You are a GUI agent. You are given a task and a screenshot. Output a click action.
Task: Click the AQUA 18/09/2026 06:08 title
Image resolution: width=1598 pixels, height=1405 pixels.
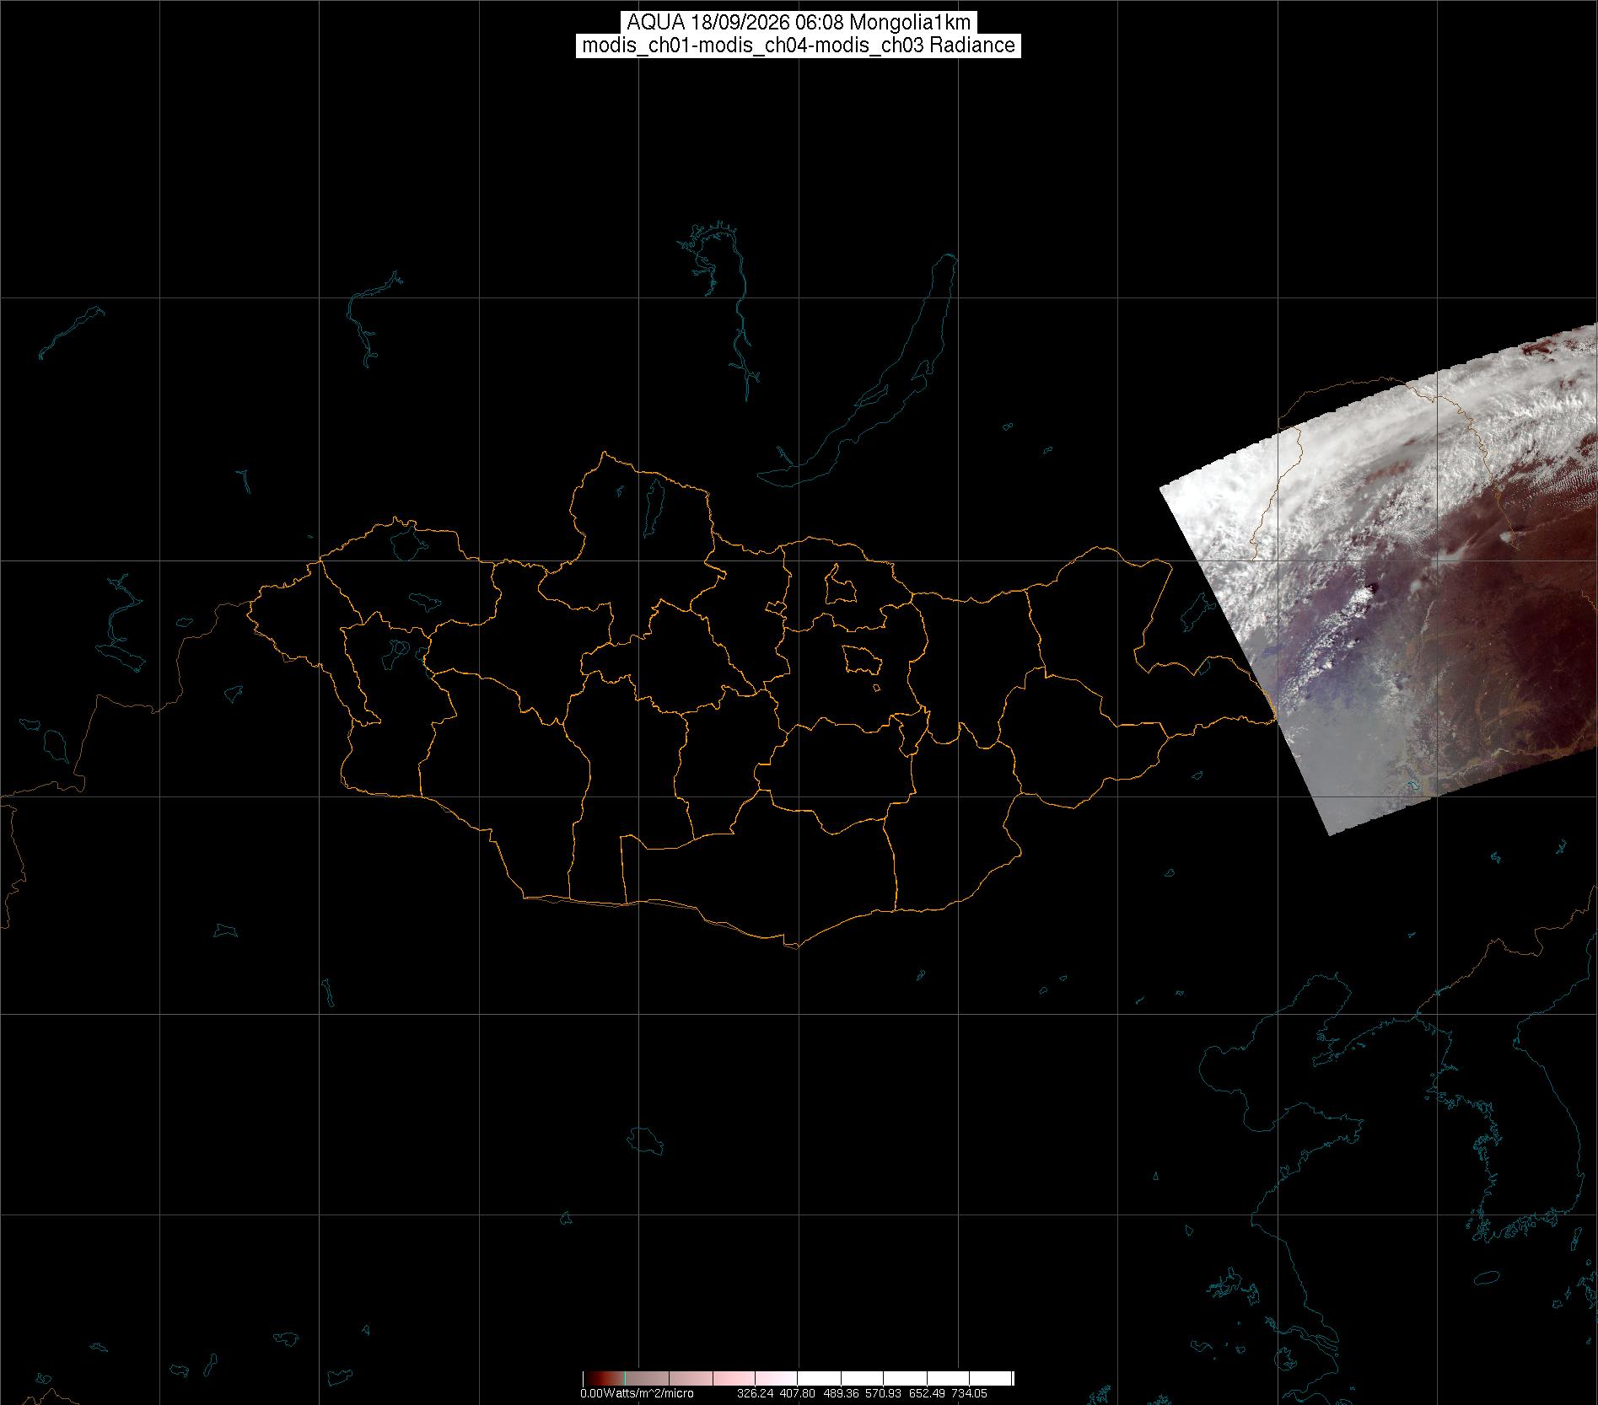tap(799, 23)
